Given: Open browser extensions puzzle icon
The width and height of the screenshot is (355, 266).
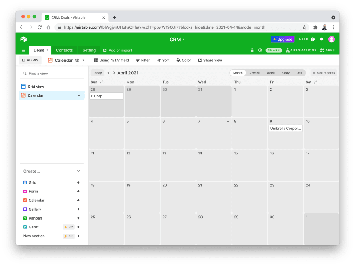Looking at the screenshot, I should [x=315, y=27].
